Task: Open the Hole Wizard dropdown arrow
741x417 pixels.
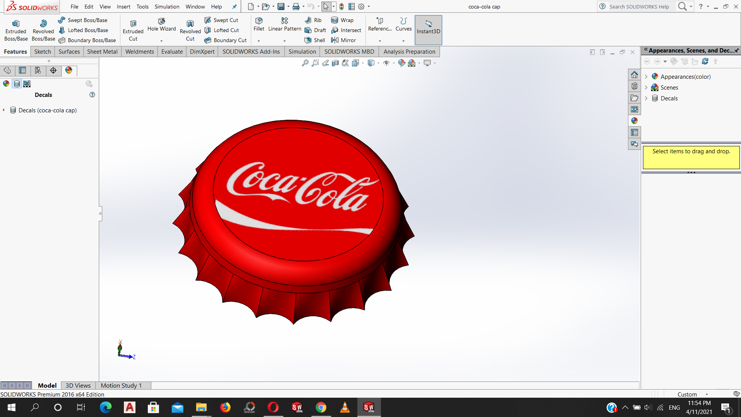Action: 161,41
